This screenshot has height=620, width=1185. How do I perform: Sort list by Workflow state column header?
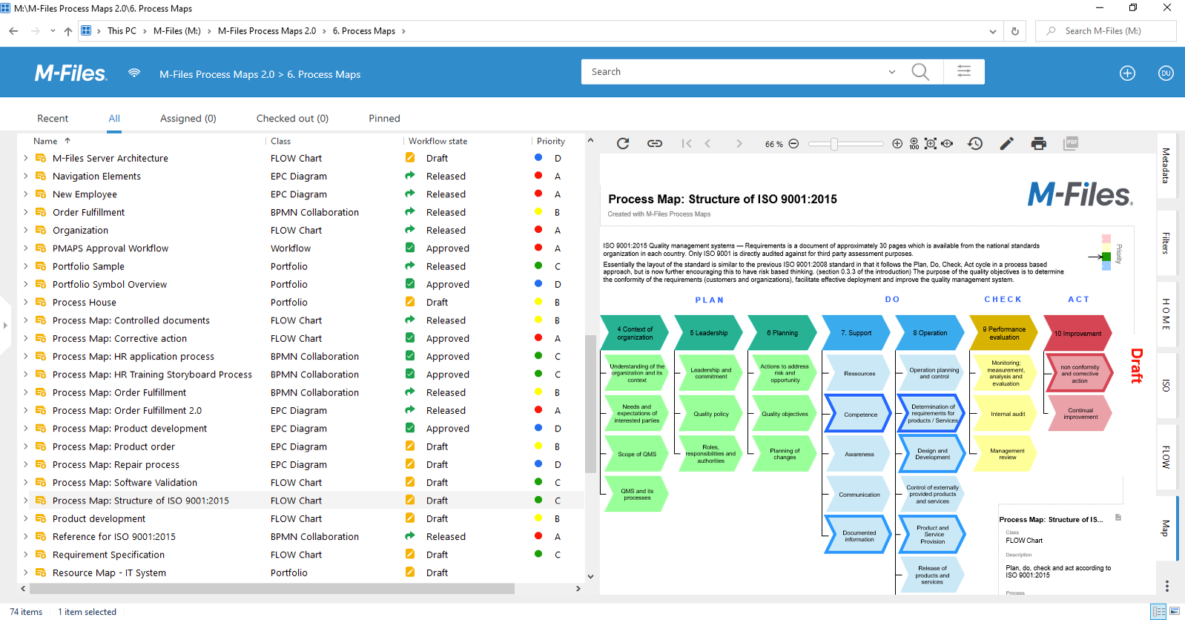pos(438,141)
